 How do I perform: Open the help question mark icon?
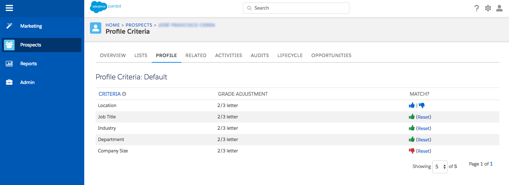click(477, 8)
